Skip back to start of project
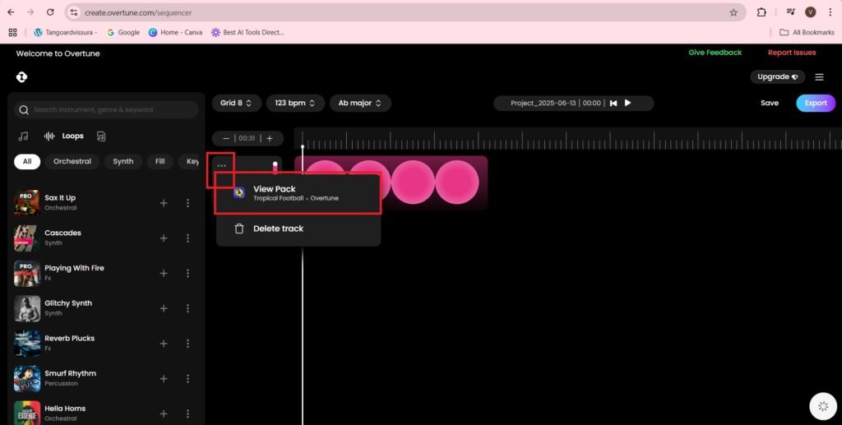842x425 pixels. pos(613,103)
